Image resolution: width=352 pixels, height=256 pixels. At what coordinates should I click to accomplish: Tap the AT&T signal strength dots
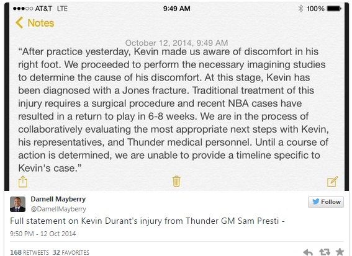click(x=23, y=9)
